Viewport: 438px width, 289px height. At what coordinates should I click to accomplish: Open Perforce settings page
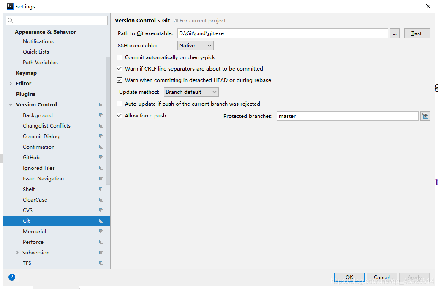[33, 242]
